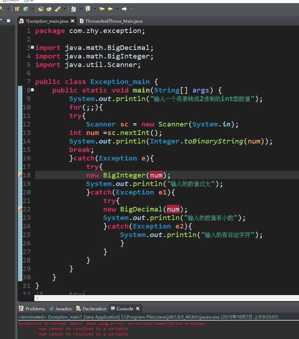Close the Exception_main.java editor tab
This screenshot has width=299, height=339.
(x=73, y=21)
